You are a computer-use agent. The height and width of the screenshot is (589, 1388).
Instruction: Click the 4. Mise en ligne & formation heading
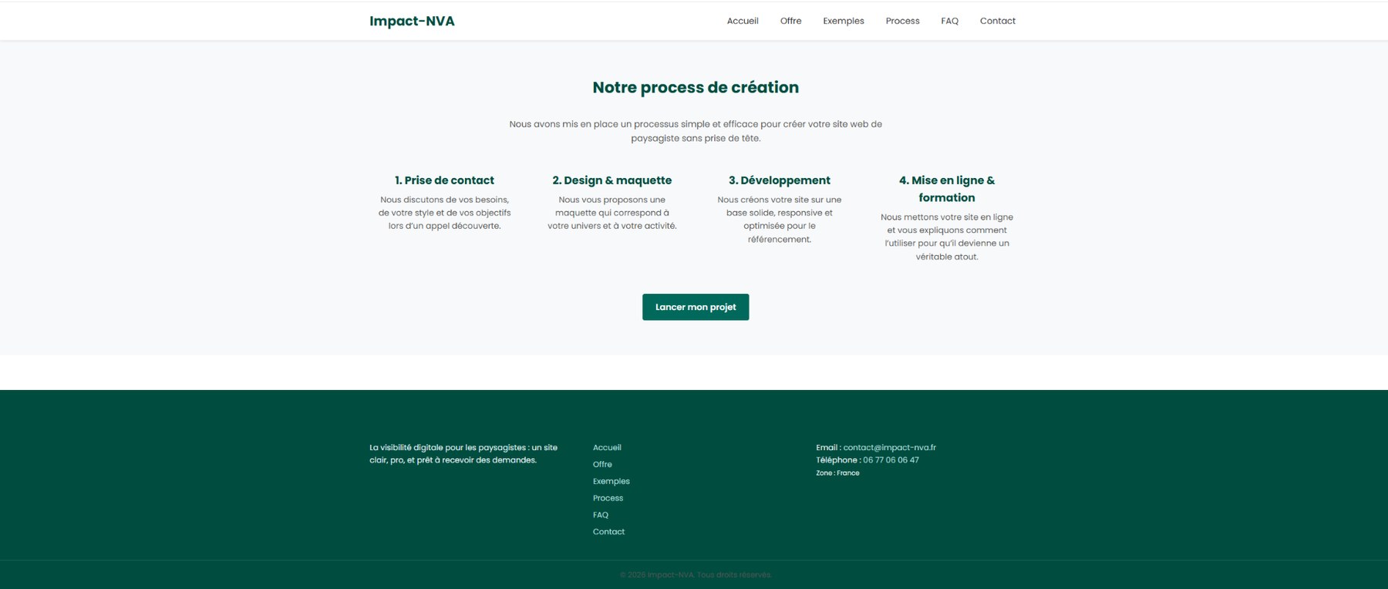(x=946, y=189)
